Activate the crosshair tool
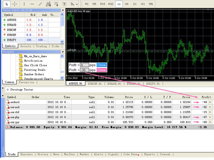This screenshot has height=160, width=214. click(14, 4)
